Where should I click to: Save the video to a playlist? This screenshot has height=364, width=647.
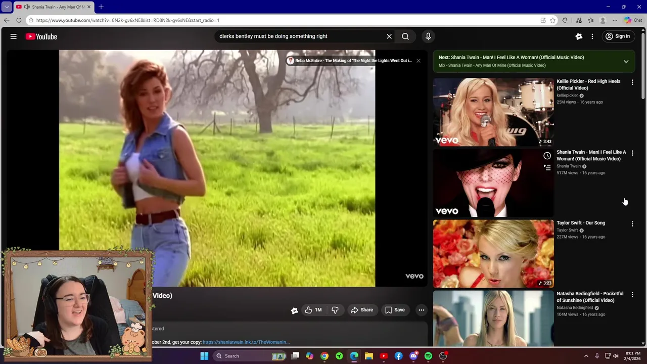pyautogui.click(x=395, y=310)
